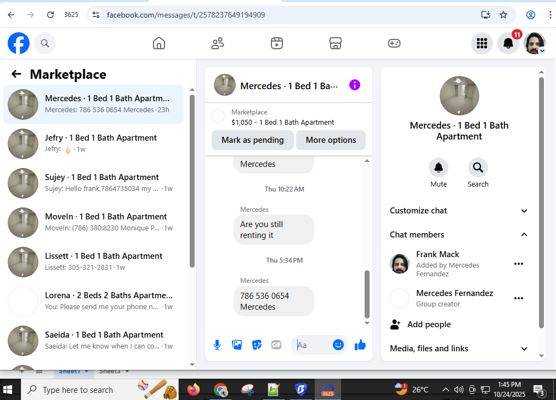
Task: Open the Sheet3 tab dropdown arrow
Action: point(127,372)
